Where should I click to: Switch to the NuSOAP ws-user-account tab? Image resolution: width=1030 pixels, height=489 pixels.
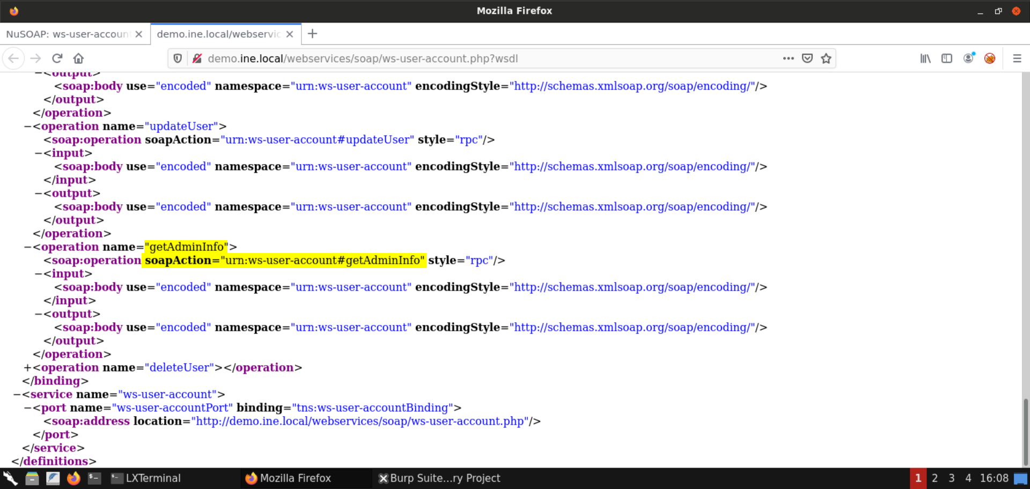[x=67, y=34]
